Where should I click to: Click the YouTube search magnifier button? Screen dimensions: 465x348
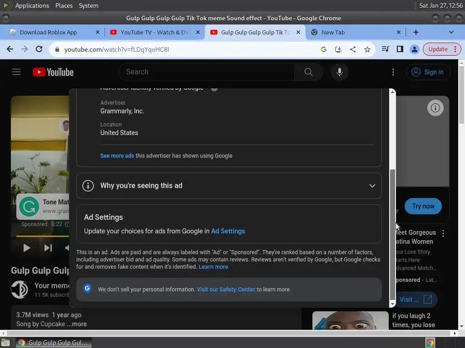click(x=308, y=72)
